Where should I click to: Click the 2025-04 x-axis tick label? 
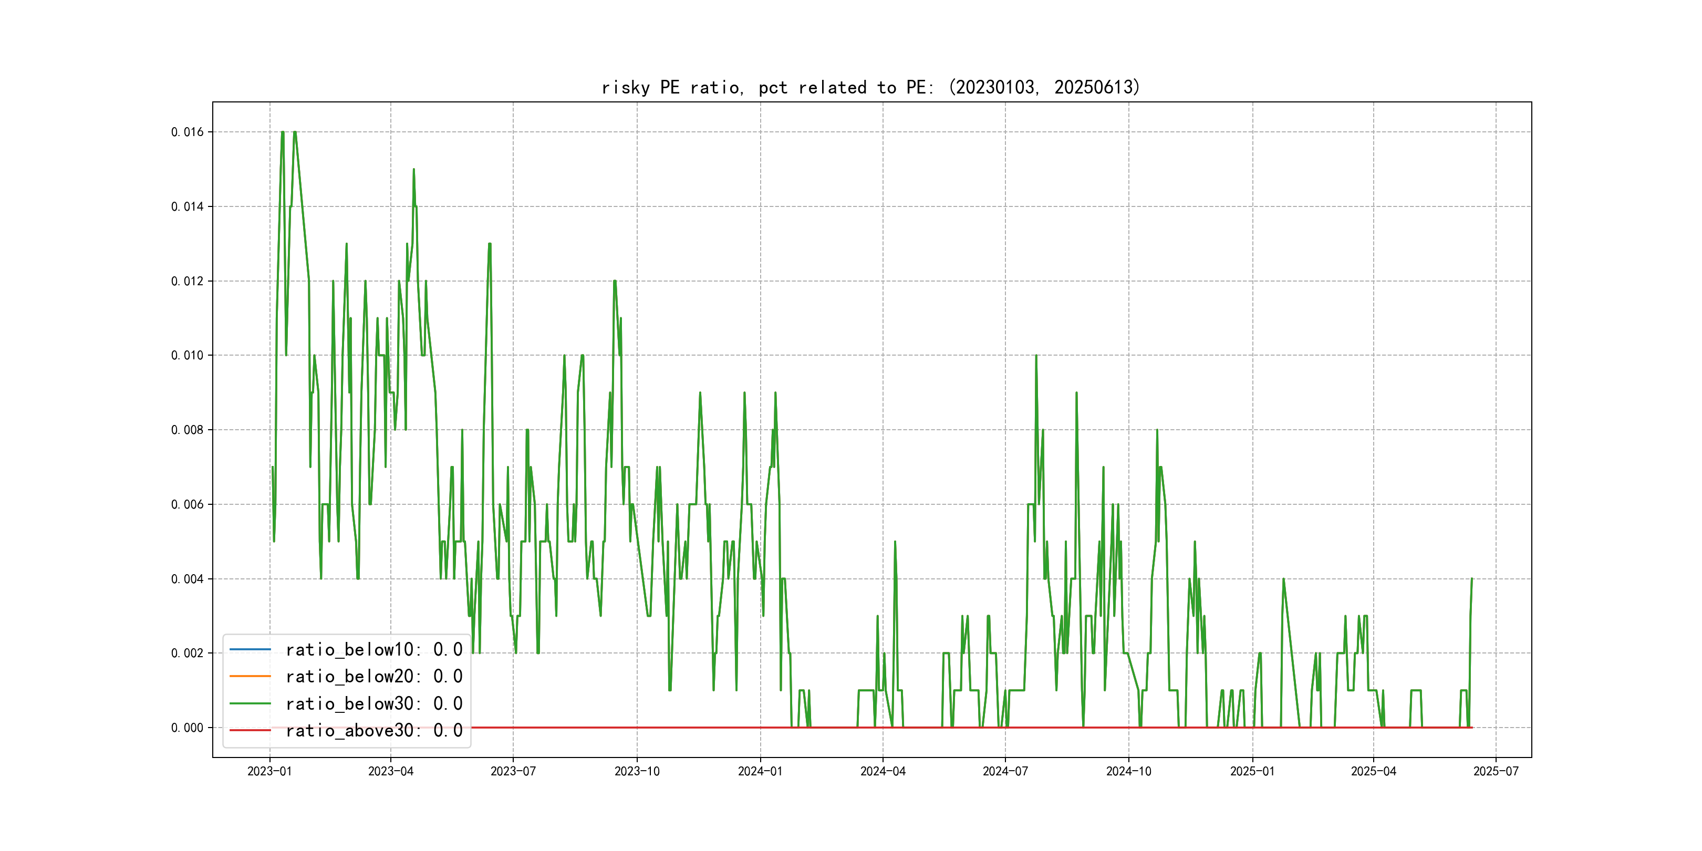(1374, 771)
